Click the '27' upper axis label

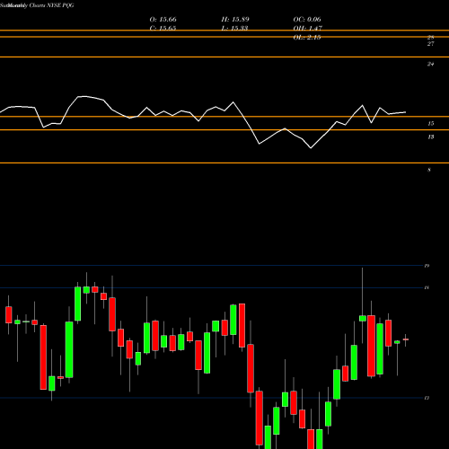pos(430,44)
